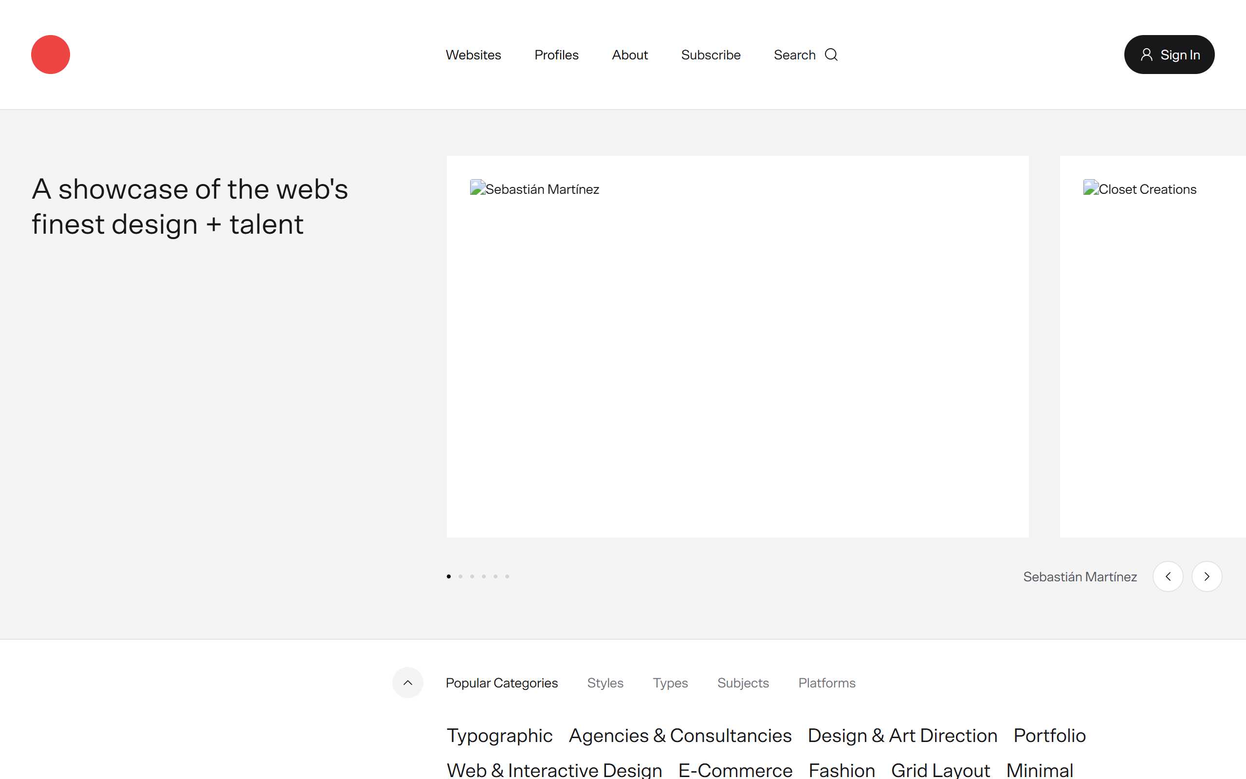Open the Websites menu item
The width and height of the screenshot is (1246, 779).
click(x=473, y=55)
